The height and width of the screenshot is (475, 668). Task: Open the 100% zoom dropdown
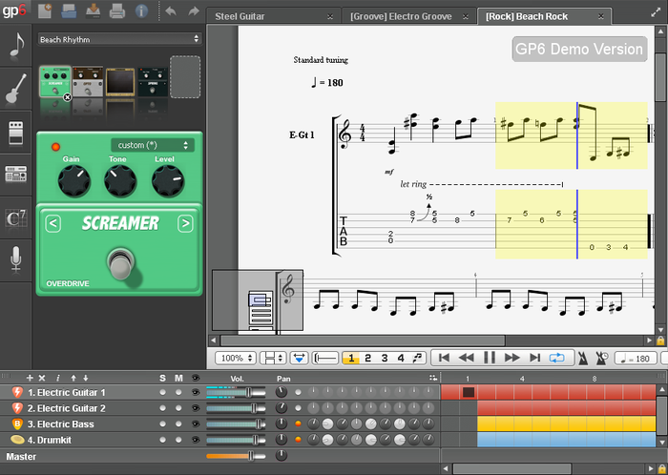point(236,358)
